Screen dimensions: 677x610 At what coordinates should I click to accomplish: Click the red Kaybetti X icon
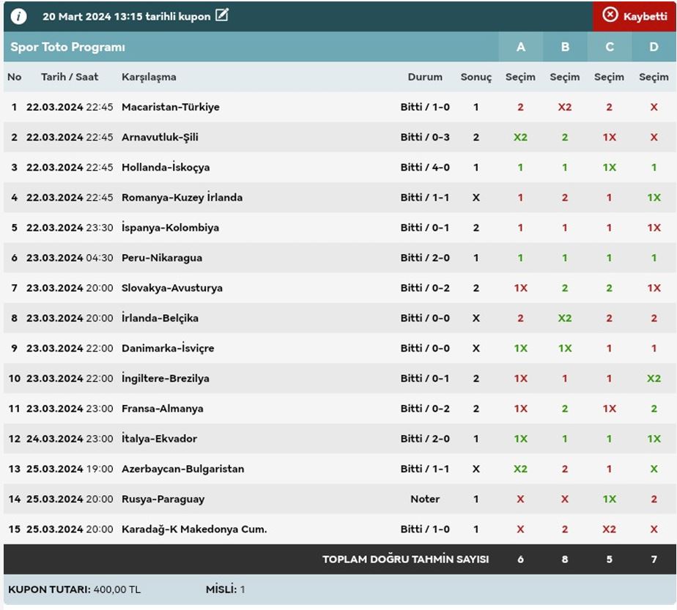point(610,15)
